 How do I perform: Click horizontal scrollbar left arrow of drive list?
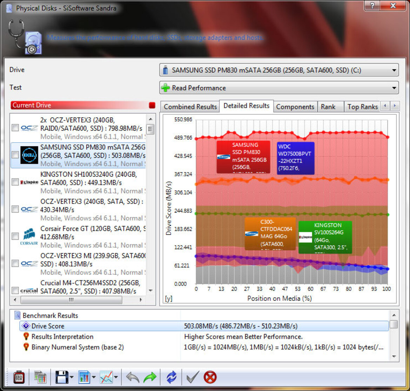click(15, 300)
